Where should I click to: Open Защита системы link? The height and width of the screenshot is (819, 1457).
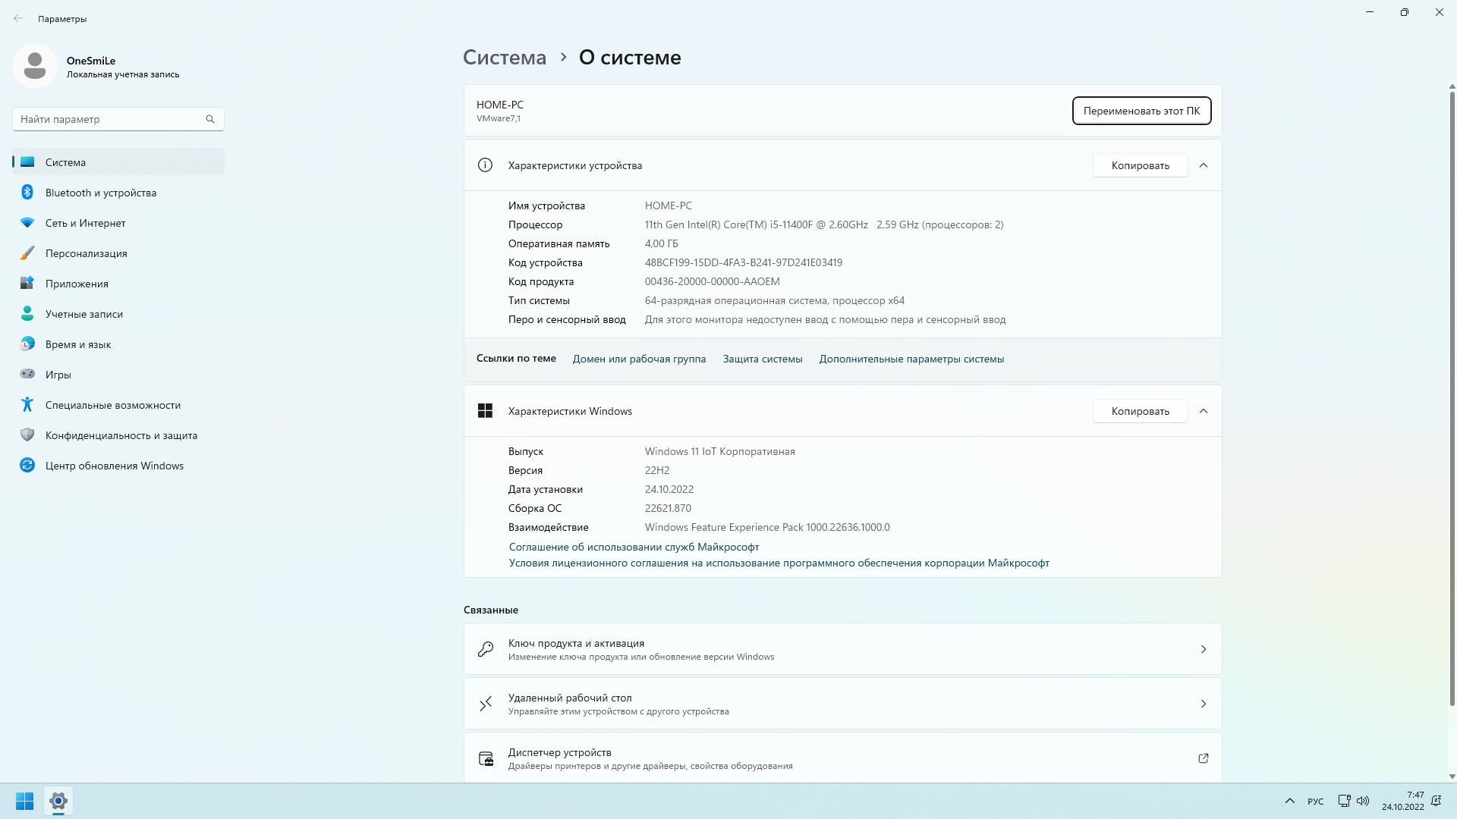[x=762, y=359]
